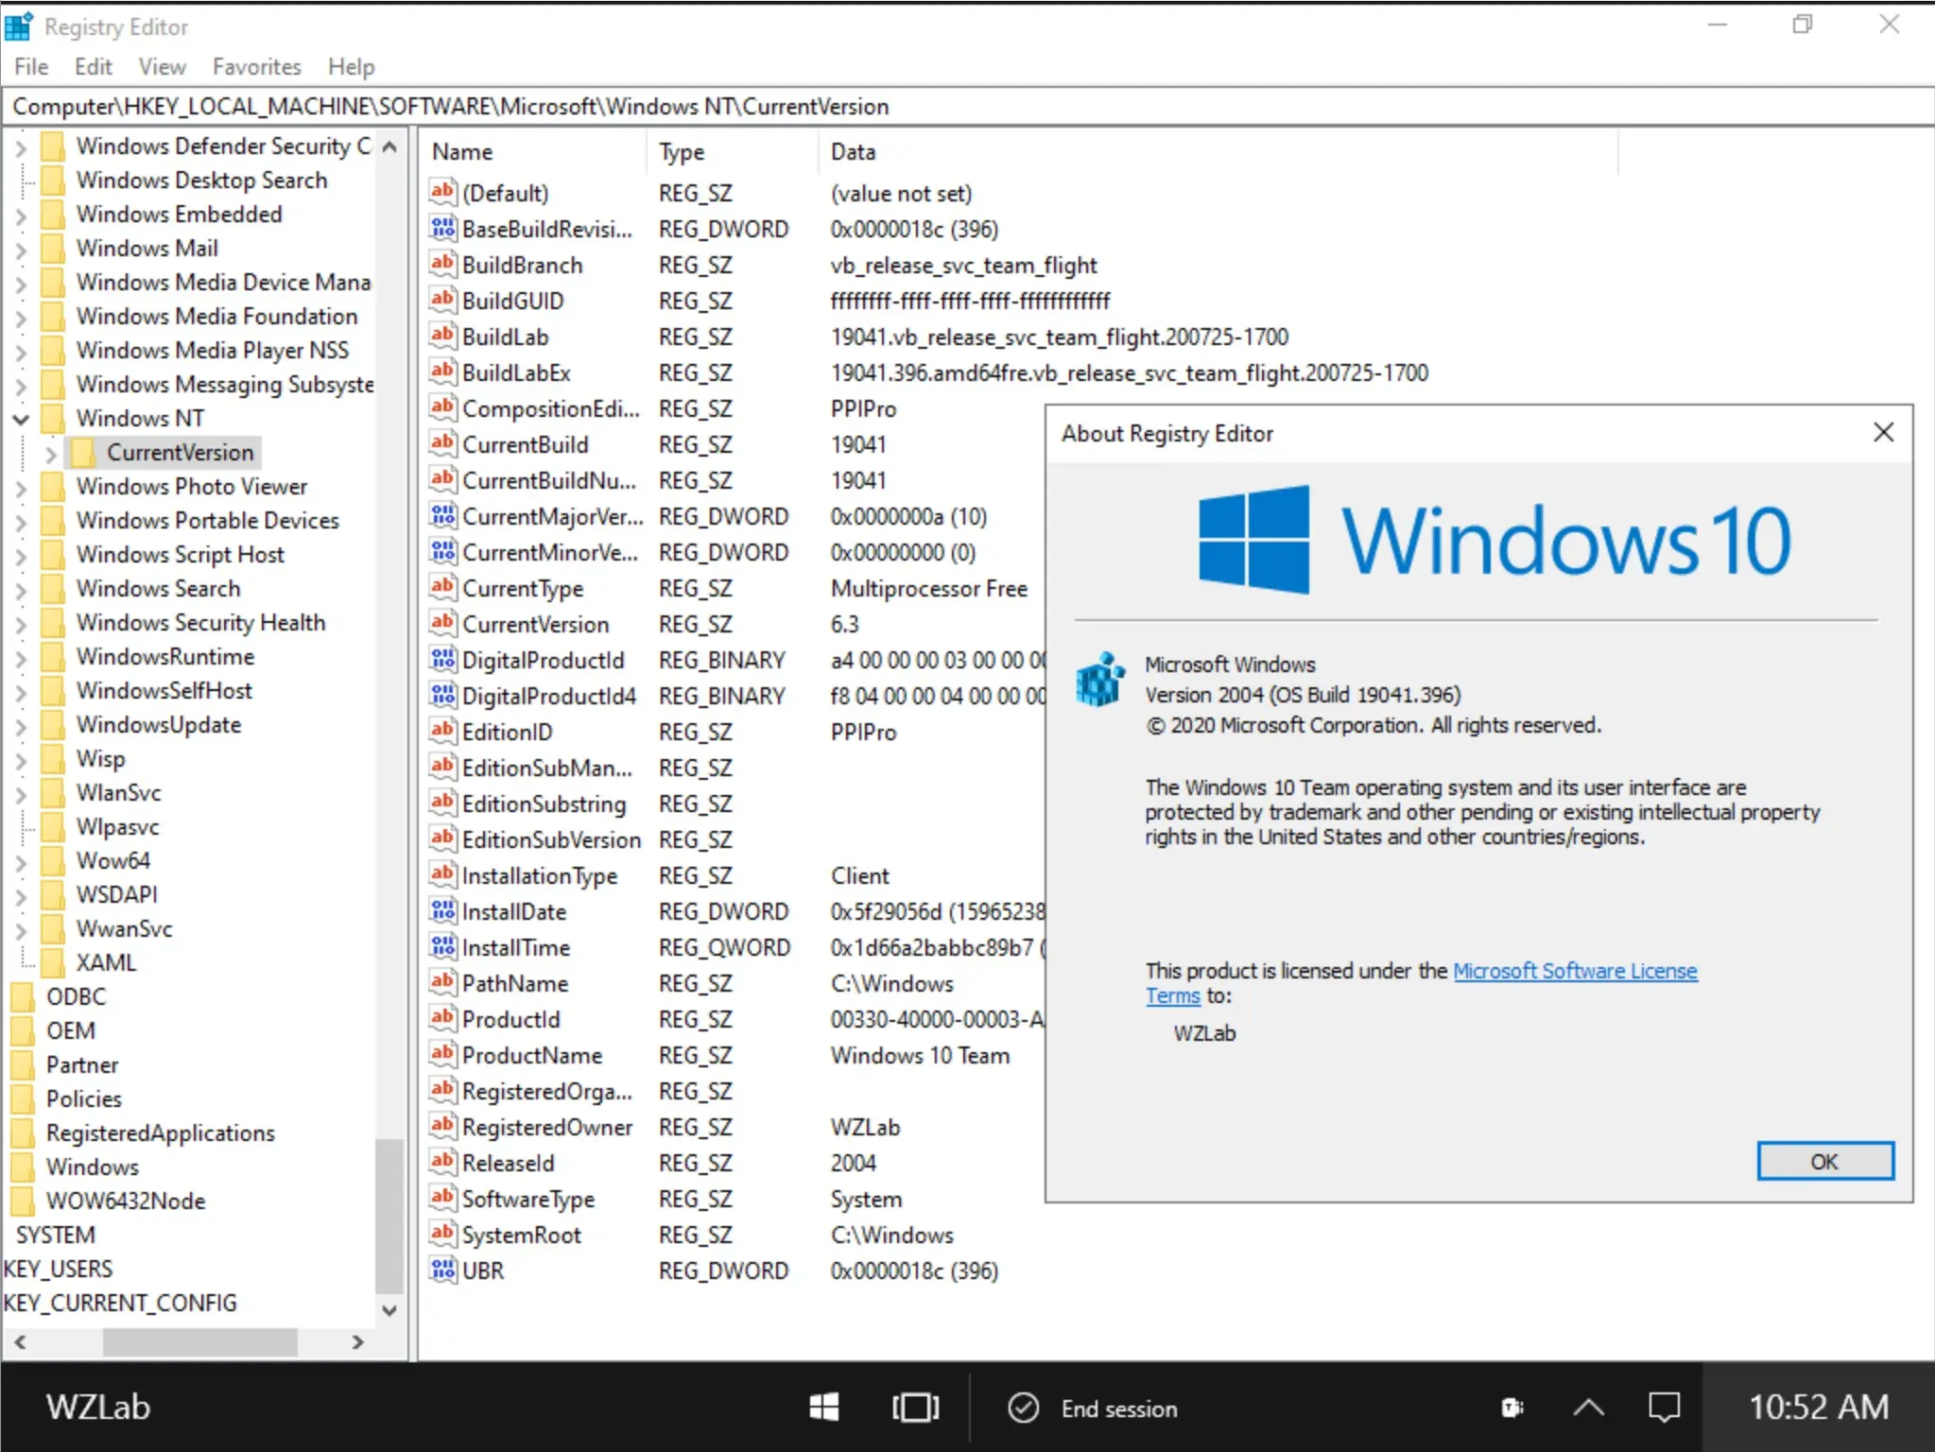Click the (Default) value icon
The image size is (1935, 1452).
tap(442, 192)
